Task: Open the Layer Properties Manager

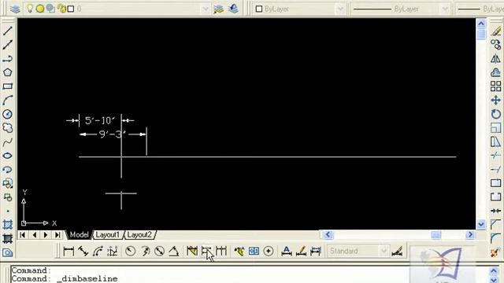Action: (15, 9)
